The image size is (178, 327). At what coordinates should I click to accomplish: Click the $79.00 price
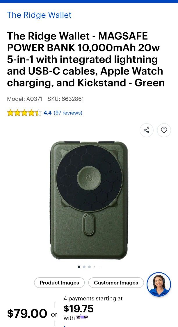[x=27, y=314]
